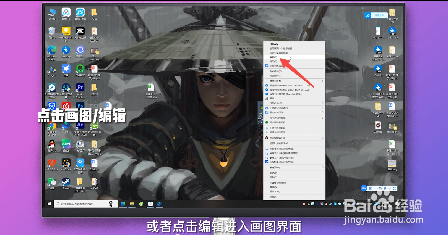Select the 图片.png desktop file
Screen dimensions: 448x235
click(392, 165)
